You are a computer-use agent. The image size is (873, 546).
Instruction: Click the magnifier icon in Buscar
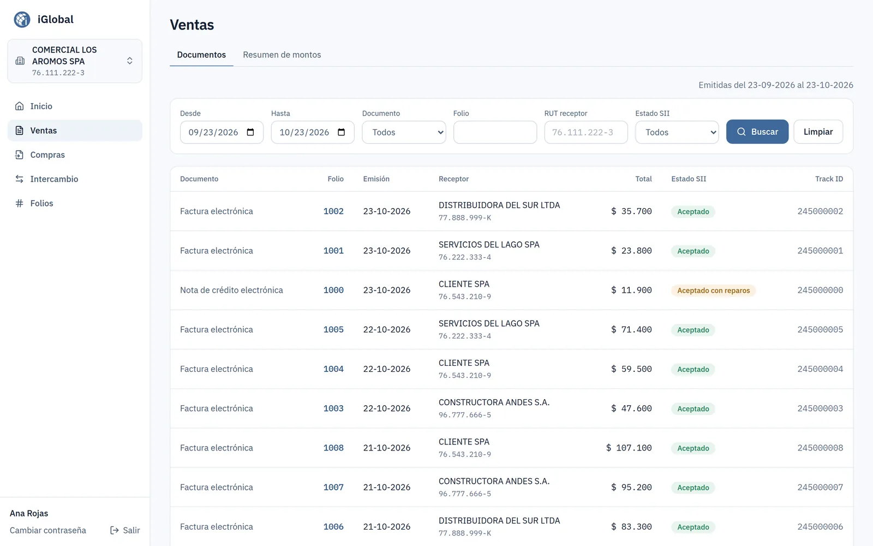(x=741, y=132)
